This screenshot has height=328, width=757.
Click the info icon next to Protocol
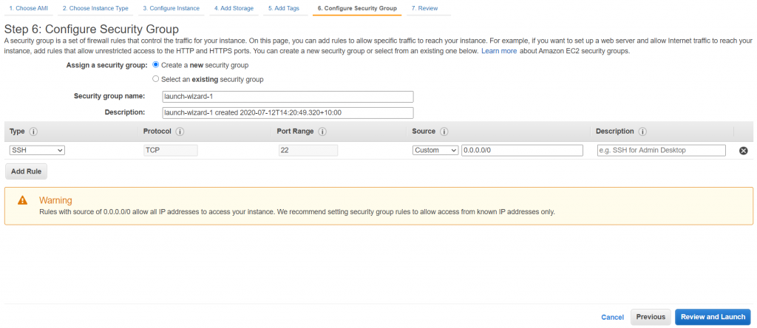coord(180,131)
